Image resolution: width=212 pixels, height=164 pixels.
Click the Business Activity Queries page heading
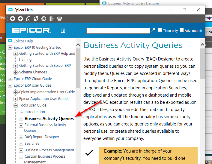(x=133, y=45)
